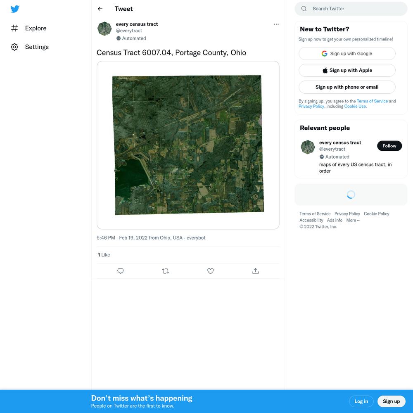
Task: Open the Cookie Use link
Action: click(x=355, y=107)
